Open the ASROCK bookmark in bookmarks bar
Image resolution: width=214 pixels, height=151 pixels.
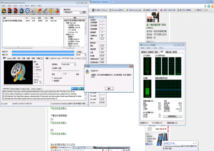168,10
